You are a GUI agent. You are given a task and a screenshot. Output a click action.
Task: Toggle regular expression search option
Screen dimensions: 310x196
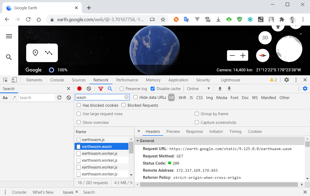pyautogui.click(x=14, y=98)
